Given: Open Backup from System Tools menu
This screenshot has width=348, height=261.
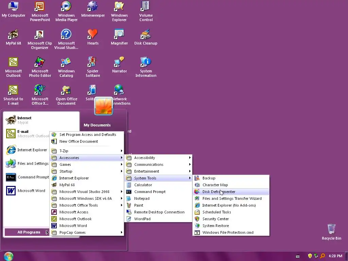Looking at the screenshot, I should 231,178.
